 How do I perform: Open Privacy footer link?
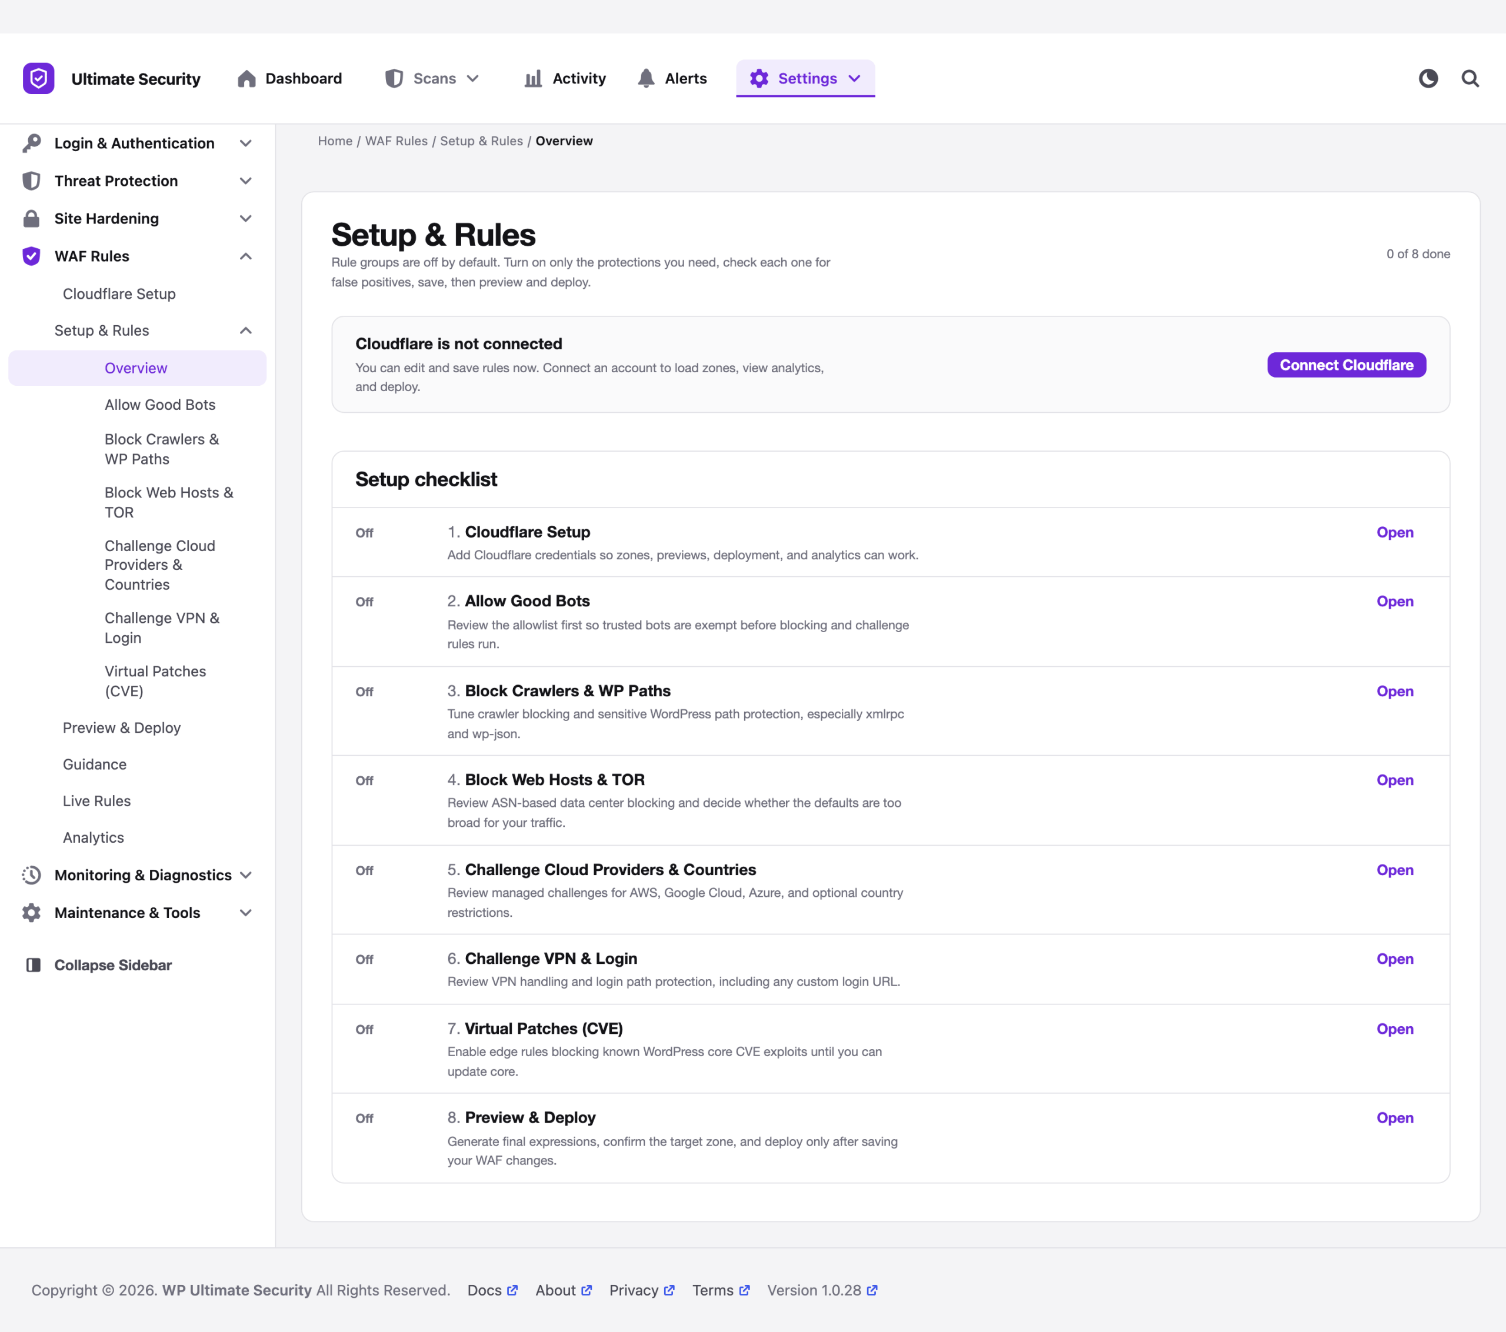coord(642,1290)
